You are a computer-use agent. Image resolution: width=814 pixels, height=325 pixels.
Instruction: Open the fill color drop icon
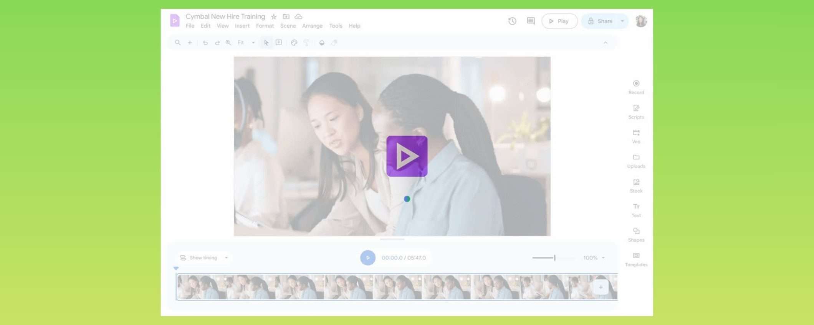tap(322, 43)
